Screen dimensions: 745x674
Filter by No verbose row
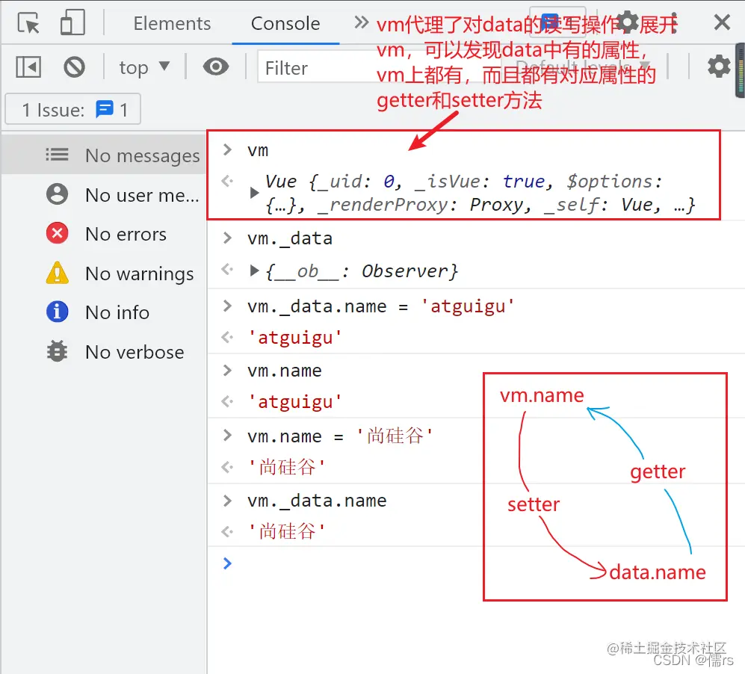click(104, 351)
